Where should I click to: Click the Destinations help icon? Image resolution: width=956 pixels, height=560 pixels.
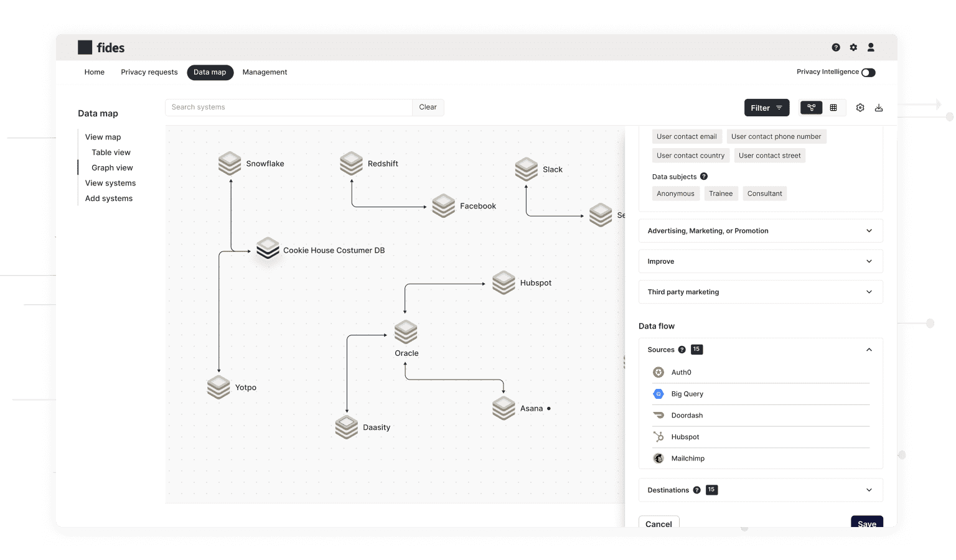(x=696, y=490)
